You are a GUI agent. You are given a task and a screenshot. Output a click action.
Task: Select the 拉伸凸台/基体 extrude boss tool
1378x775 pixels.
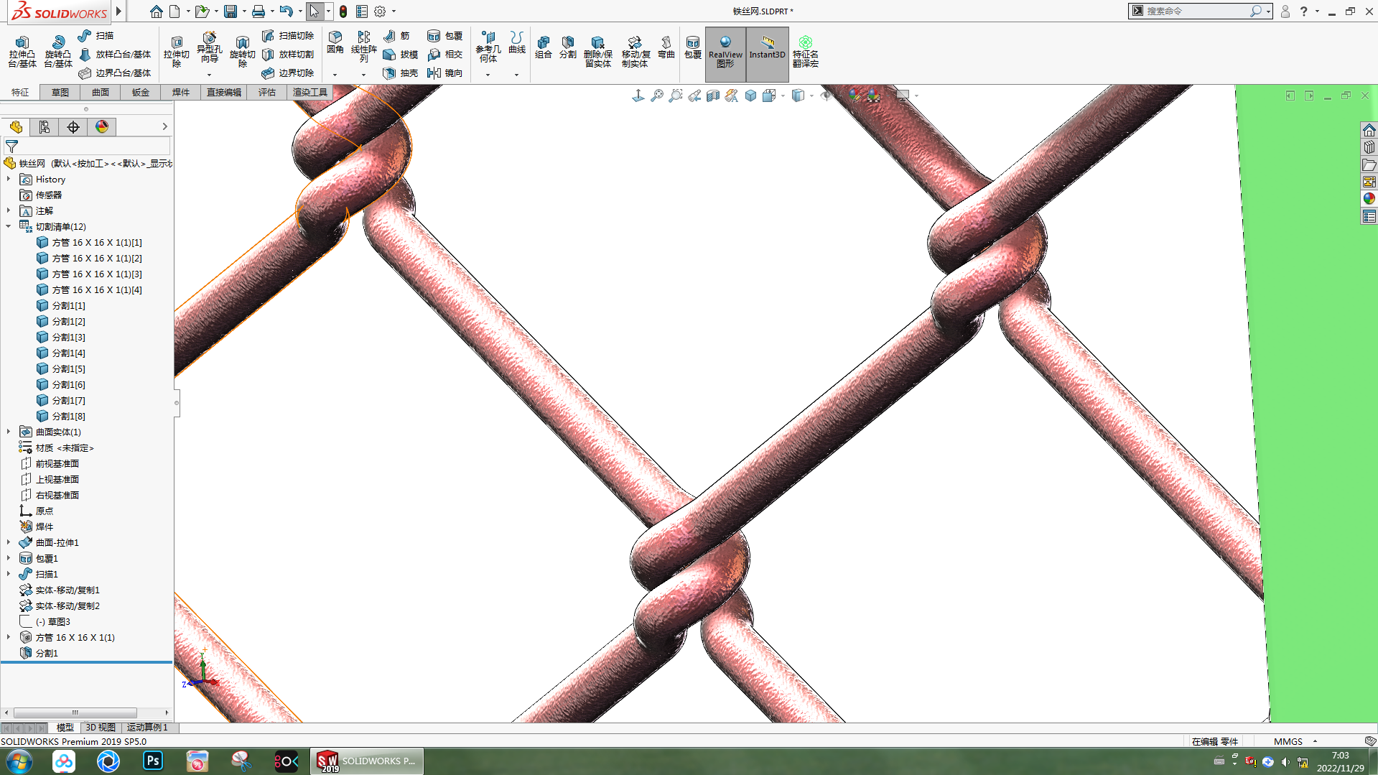pos(22,52)
